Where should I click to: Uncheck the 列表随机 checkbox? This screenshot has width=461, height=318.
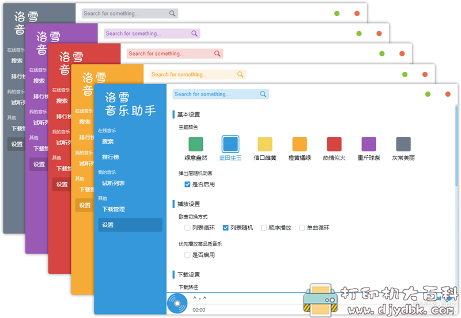tap(225, 228)
